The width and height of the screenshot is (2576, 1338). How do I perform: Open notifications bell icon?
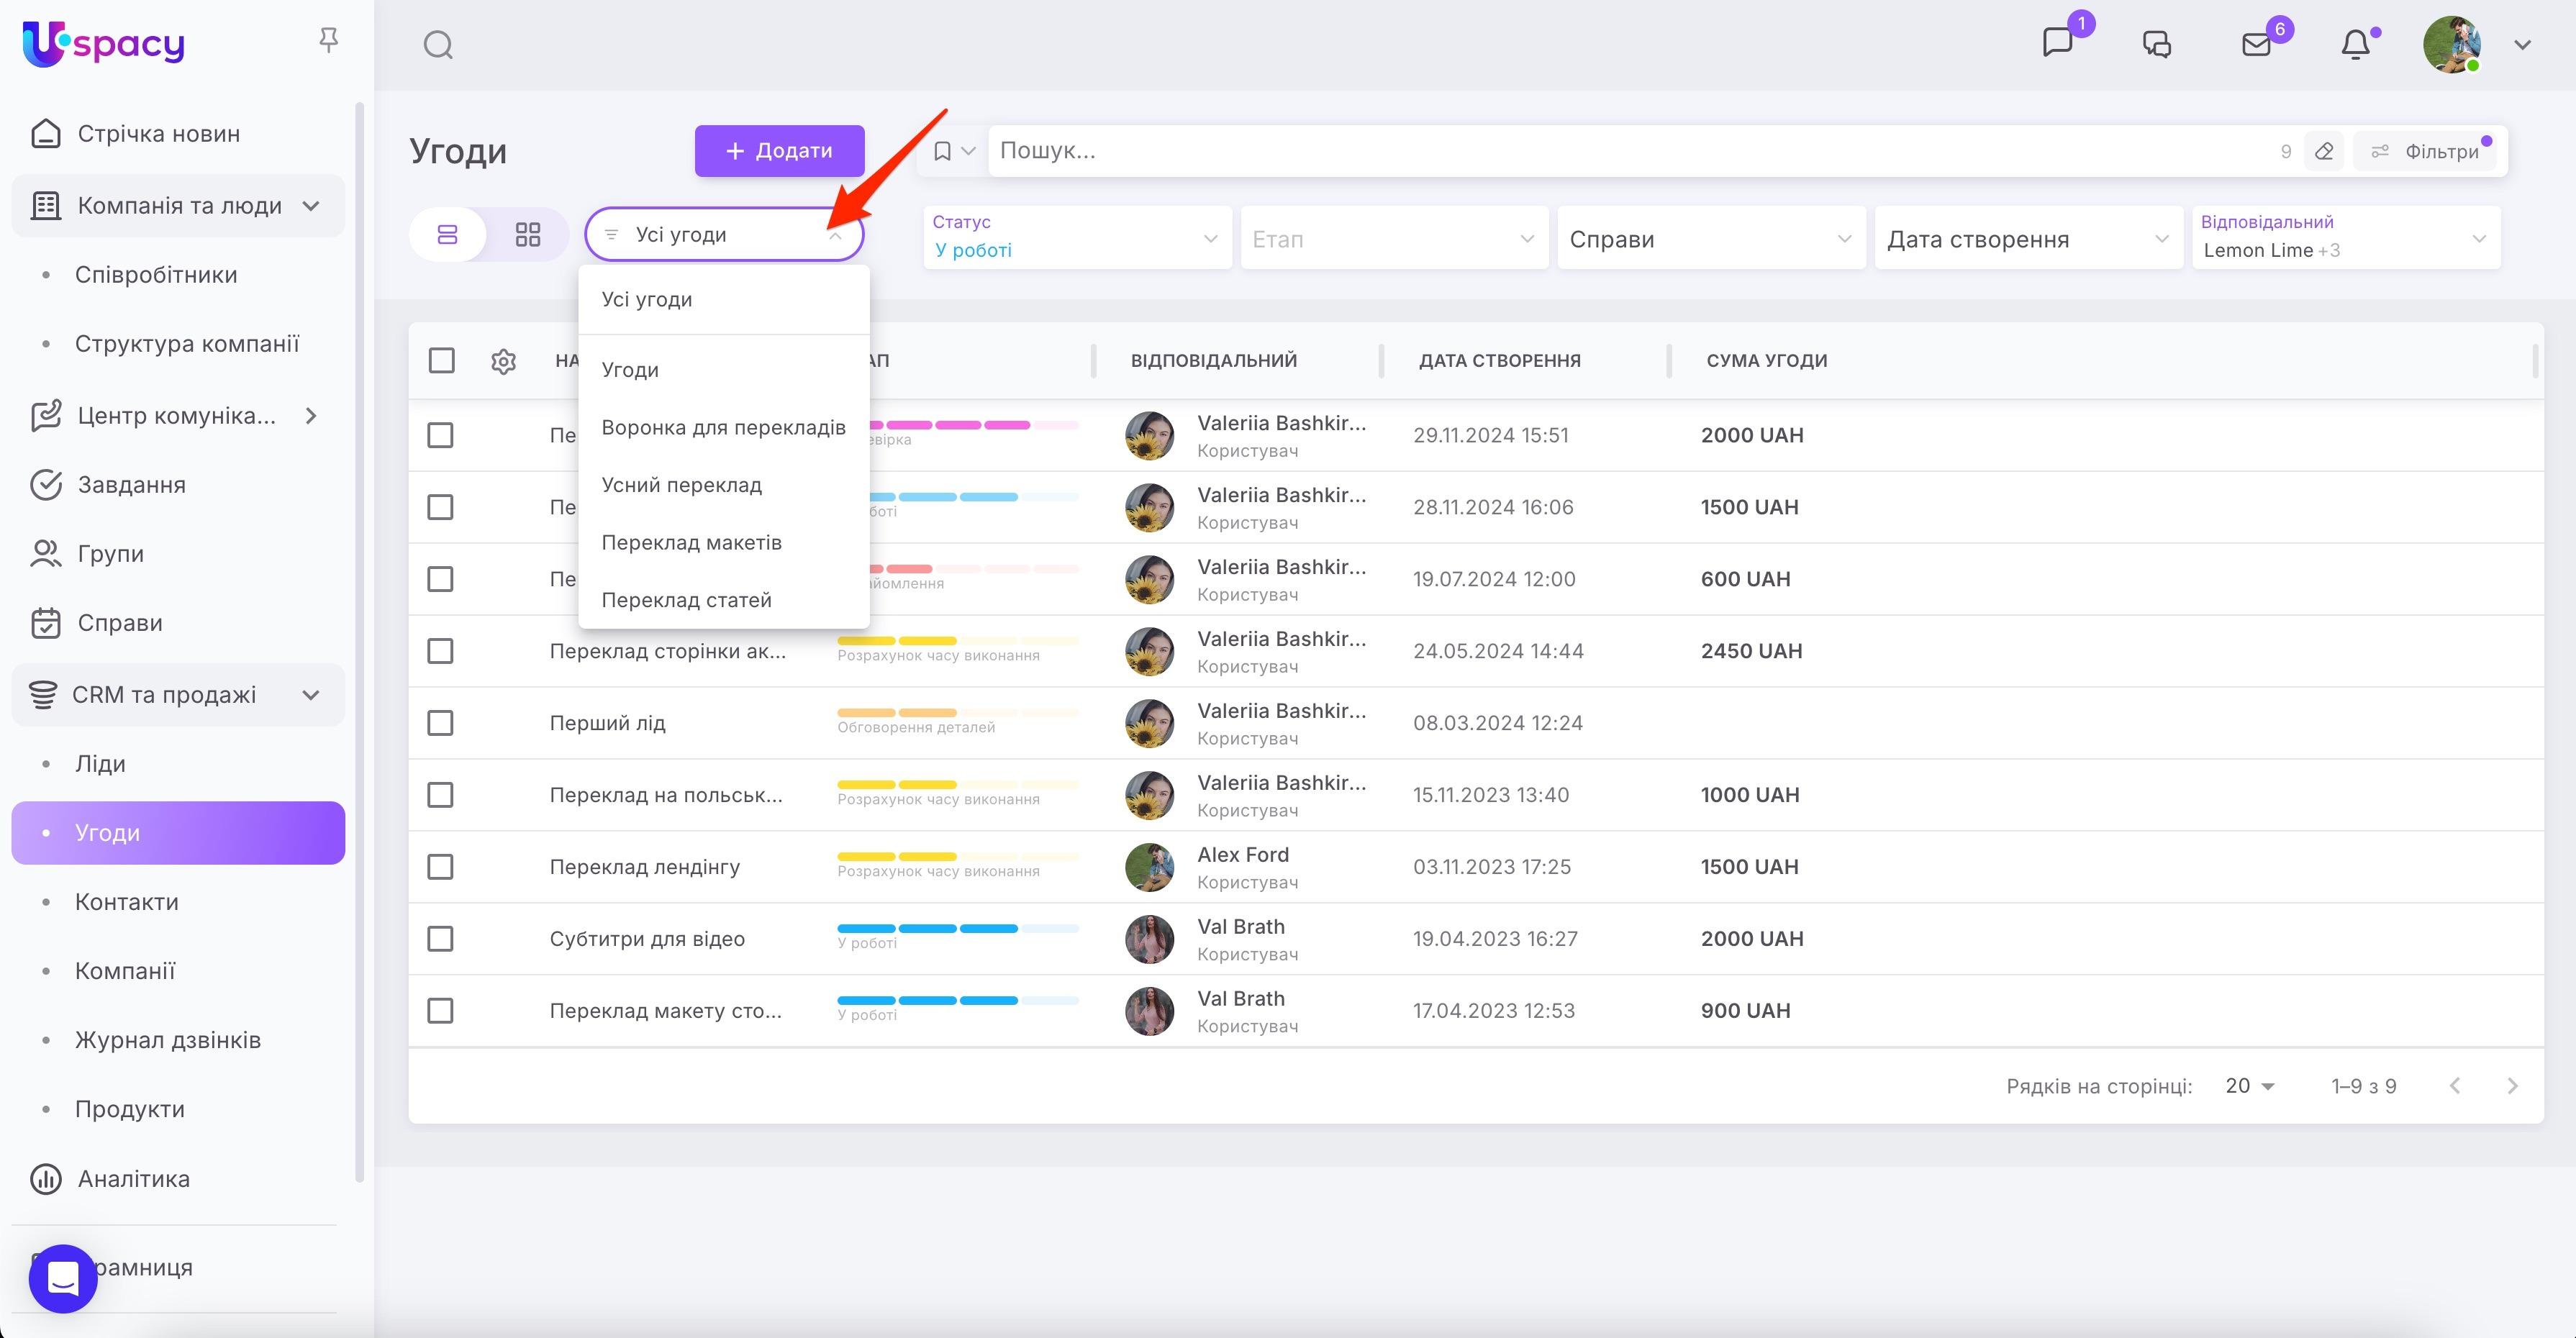coord(2355,45)
